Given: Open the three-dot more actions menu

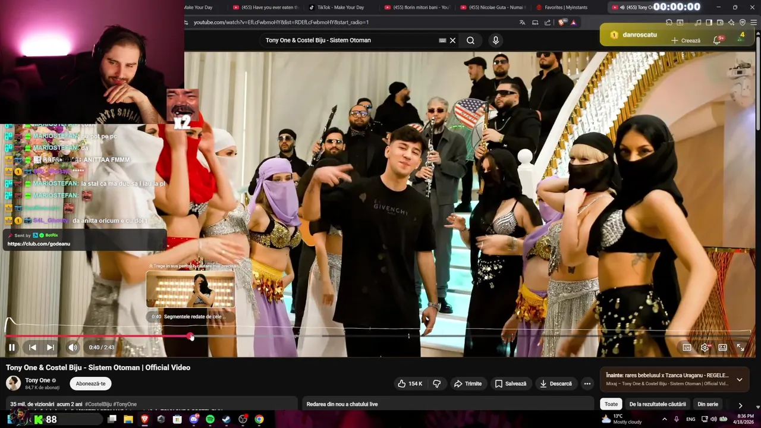Looking at the screenshot, I should pos(587,383).
